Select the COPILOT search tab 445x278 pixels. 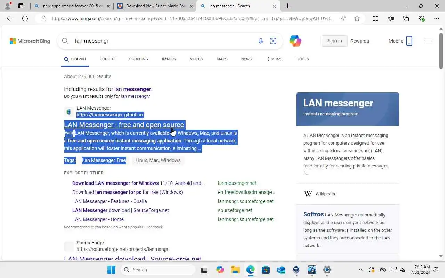107,59
